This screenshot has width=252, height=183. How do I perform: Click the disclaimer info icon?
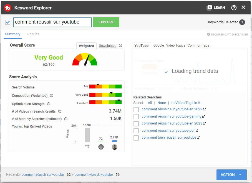(x=208, y=34)
